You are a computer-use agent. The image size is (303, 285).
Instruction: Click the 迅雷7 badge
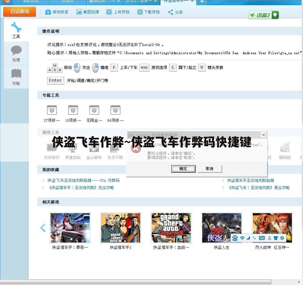click(264, 15)
